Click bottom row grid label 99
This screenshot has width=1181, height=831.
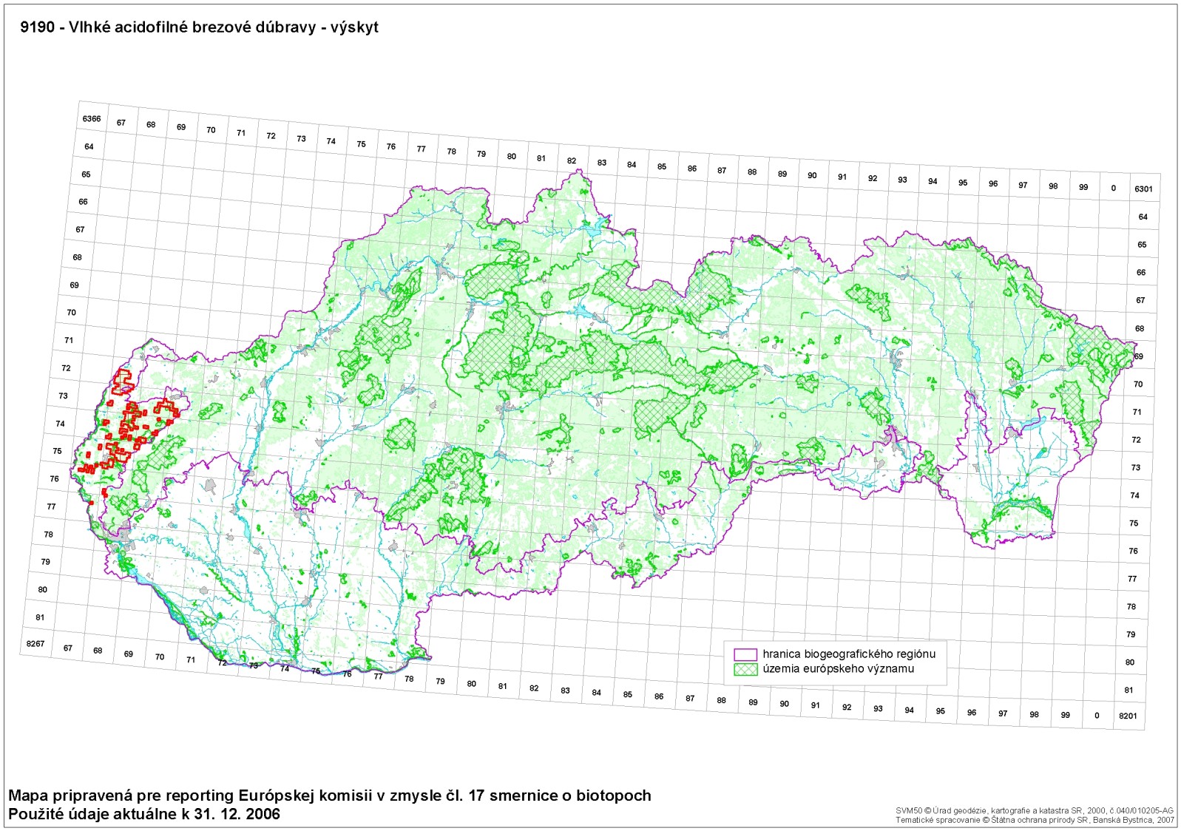pyautogui.click(x=1065, y=715)
